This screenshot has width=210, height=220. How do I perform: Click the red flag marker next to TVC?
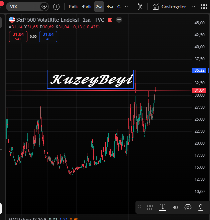point(110,20)
